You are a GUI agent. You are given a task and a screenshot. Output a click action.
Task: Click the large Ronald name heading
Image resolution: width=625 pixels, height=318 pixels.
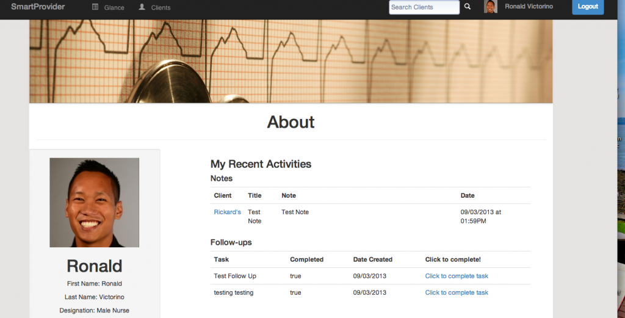click(95, 266)
